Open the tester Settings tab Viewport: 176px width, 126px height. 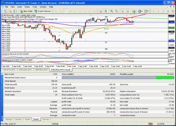[x=9, y=119]
